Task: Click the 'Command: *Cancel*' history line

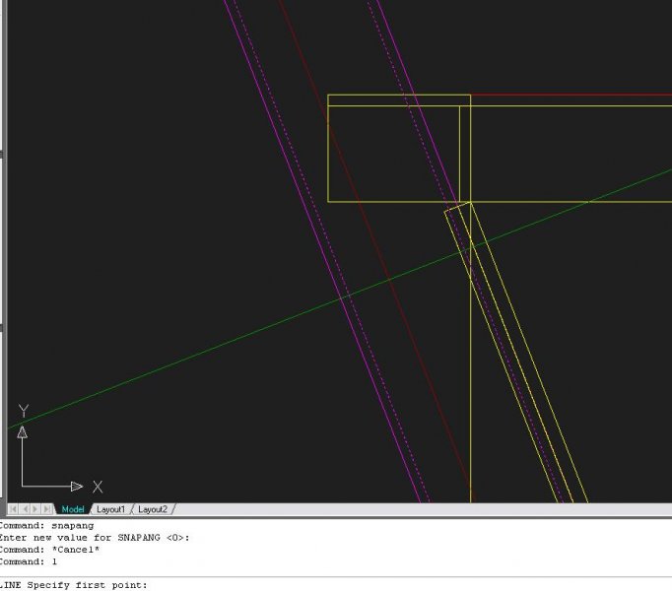Action: coord(49,550)
